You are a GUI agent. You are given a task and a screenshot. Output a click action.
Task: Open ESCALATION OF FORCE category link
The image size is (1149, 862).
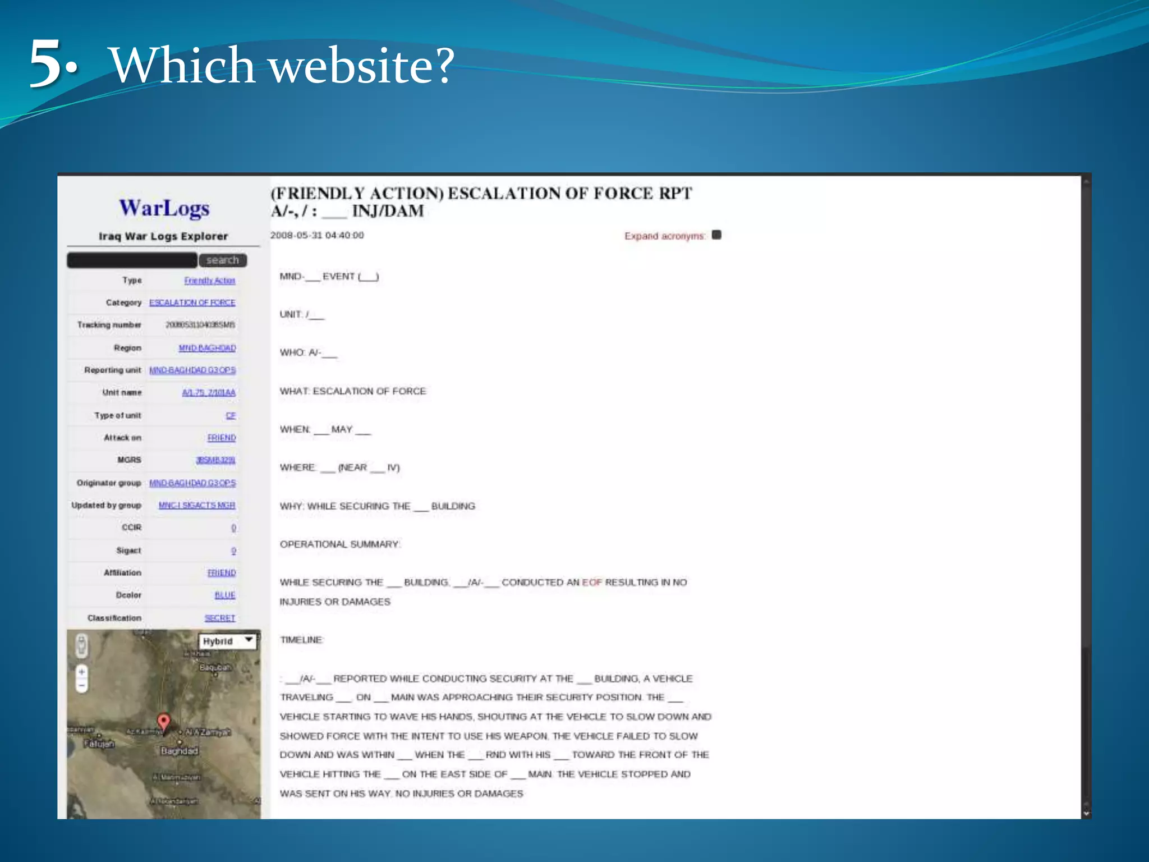192,302
